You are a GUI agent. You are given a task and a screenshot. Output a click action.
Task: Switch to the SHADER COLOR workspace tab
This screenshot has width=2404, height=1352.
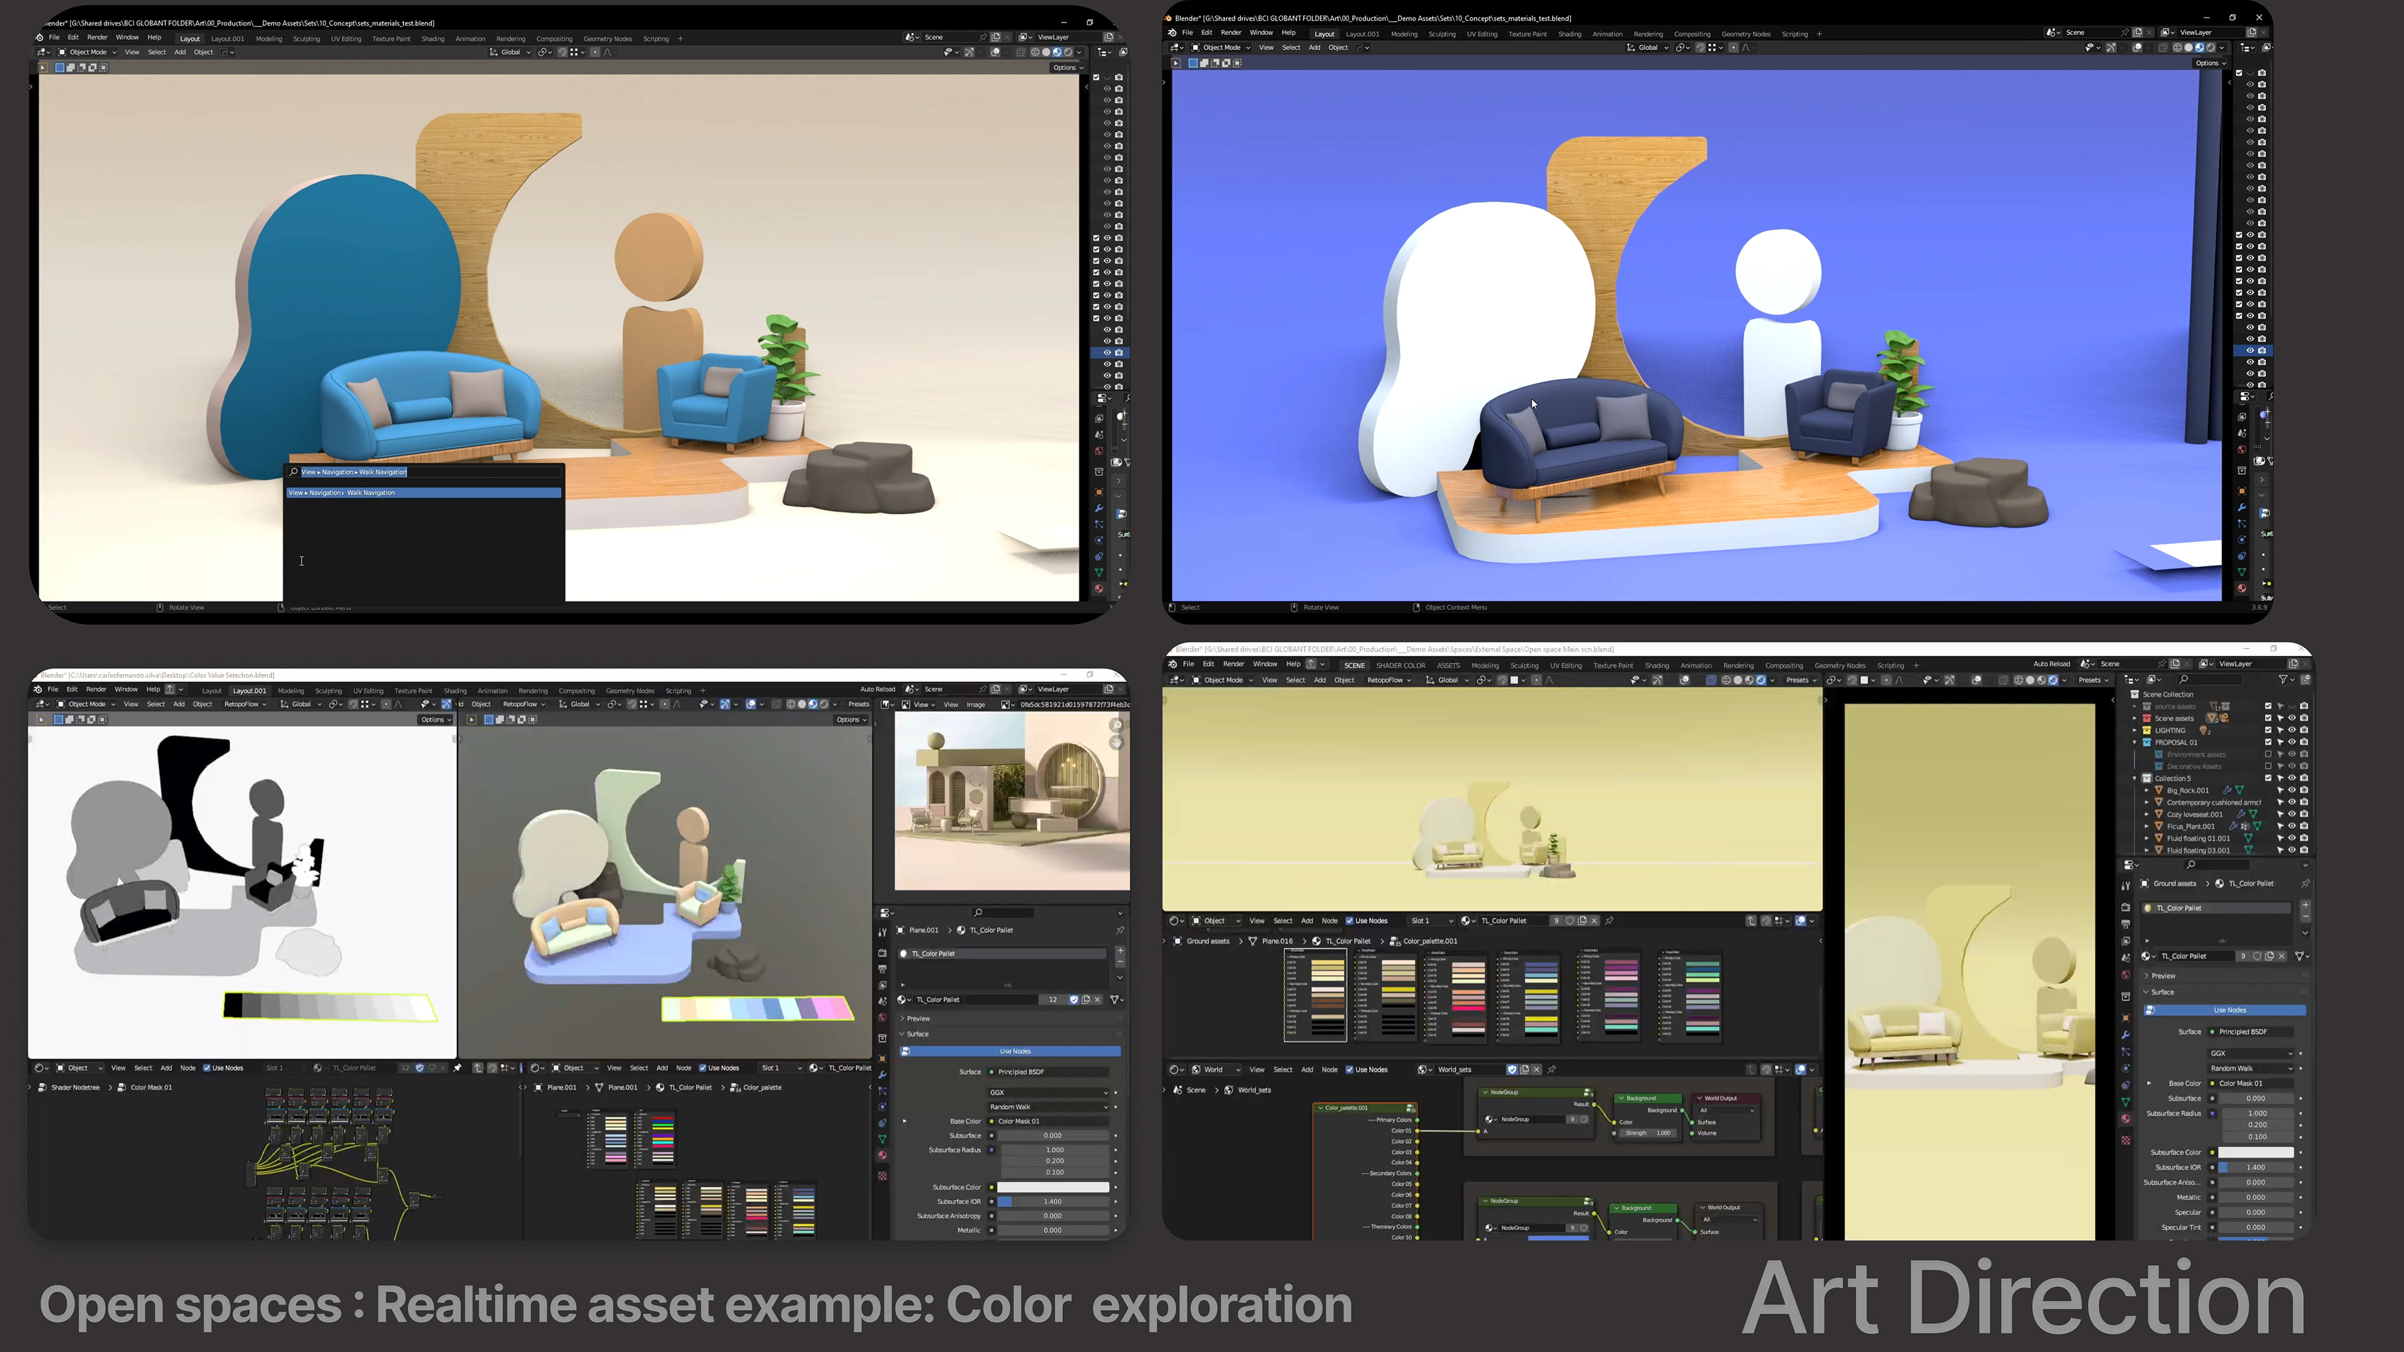tap(1400, 665)
